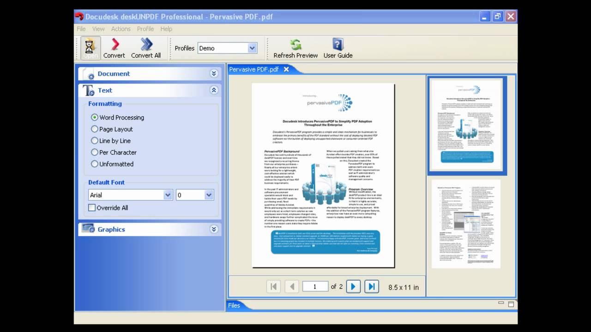Expand the Graphics section chevron
This screenshot has height=332, width=591.
(x=214, y=229)
